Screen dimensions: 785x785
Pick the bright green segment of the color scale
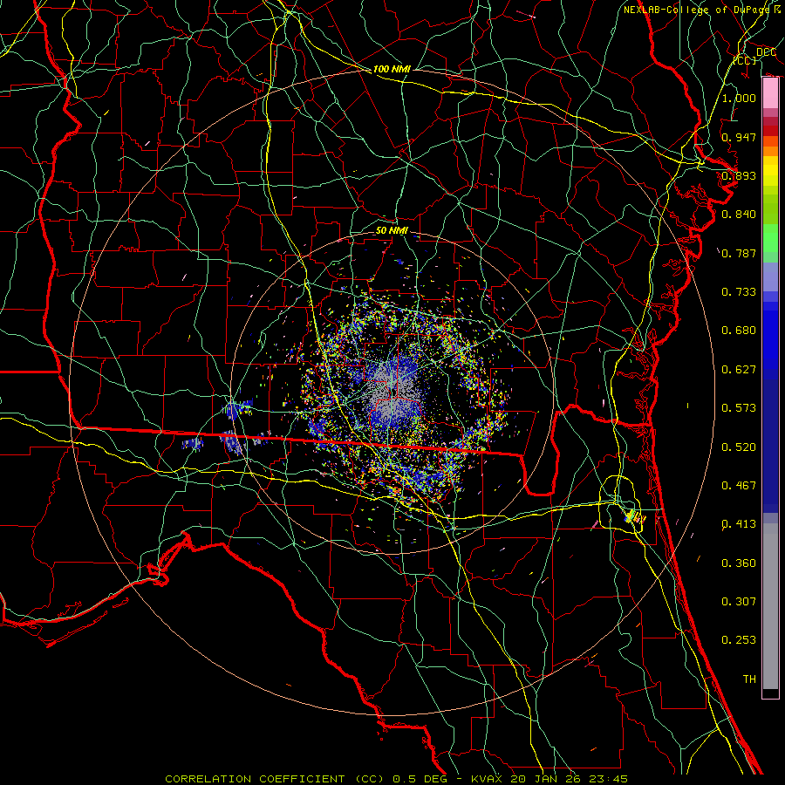pos(770,238)
